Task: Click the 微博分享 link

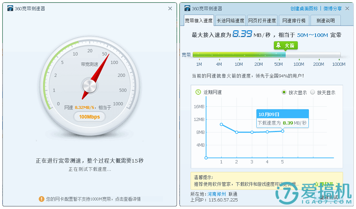Action: pos(332,8)
